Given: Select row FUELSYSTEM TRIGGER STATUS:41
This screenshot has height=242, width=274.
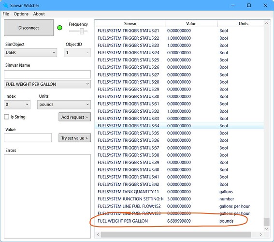Looking at the screenshot, I should coord(180,177).
